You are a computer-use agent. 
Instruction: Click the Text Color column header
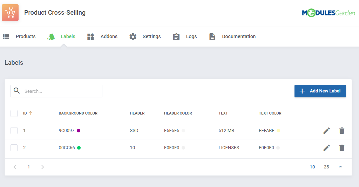pyautogui.click(x=270, y=113)
